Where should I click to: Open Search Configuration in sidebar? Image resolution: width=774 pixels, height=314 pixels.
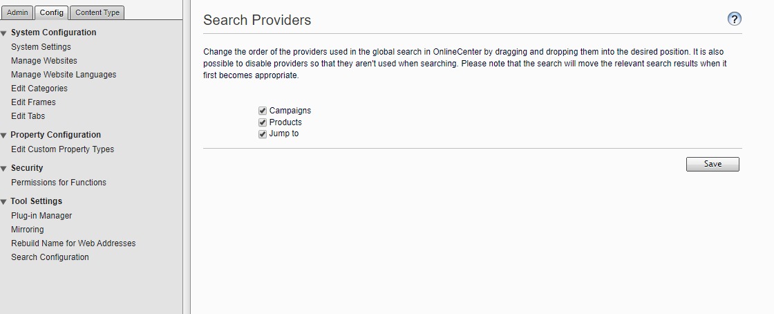coord(50,257)
